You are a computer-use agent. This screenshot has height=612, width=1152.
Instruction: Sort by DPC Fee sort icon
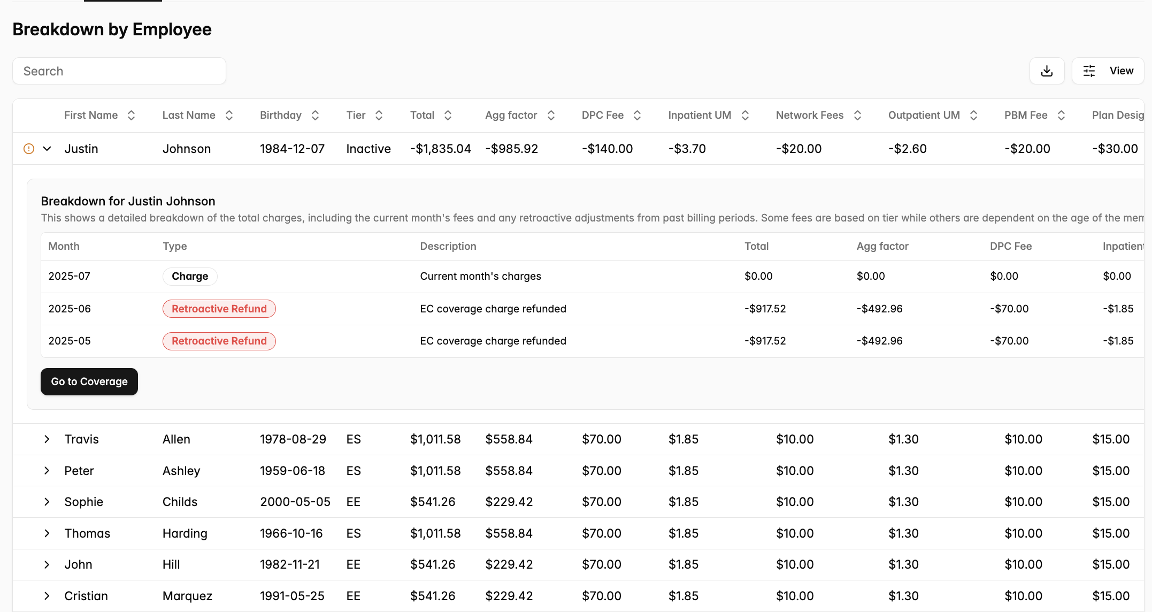pyautogui.click(x=637, y=116)
